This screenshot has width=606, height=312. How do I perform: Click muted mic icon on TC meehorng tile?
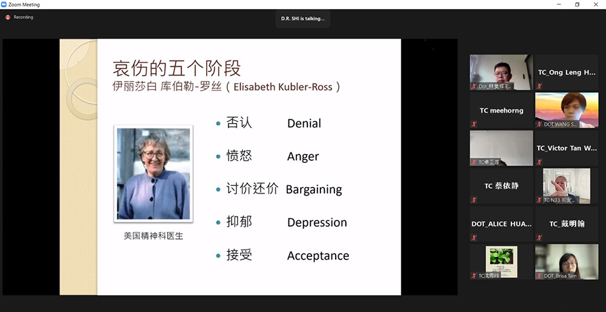pyautogui.click(x=474, y=124)
